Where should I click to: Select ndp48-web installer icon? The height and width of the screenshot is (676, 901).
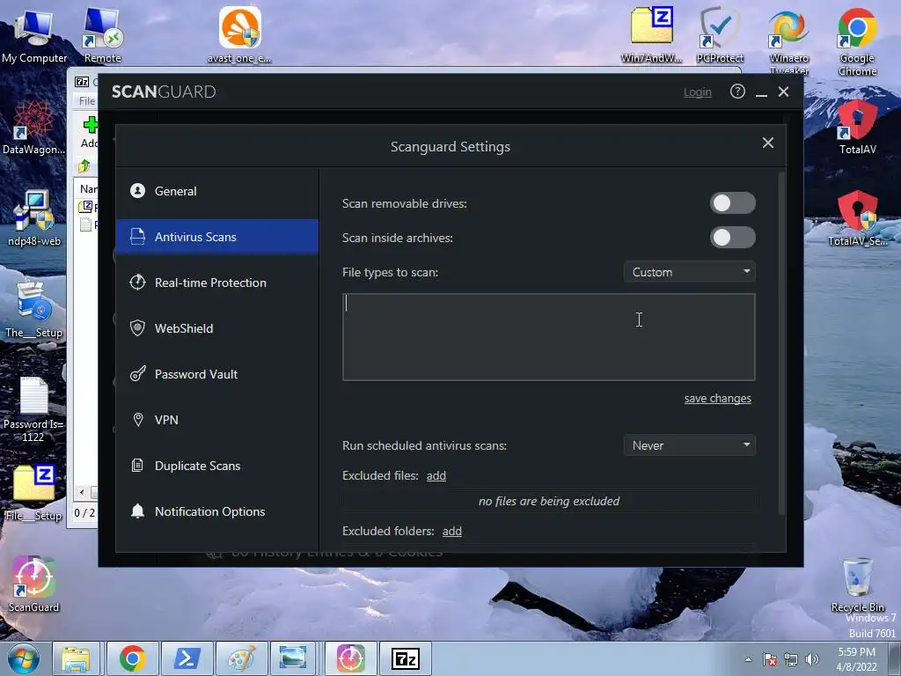[34, 218]
